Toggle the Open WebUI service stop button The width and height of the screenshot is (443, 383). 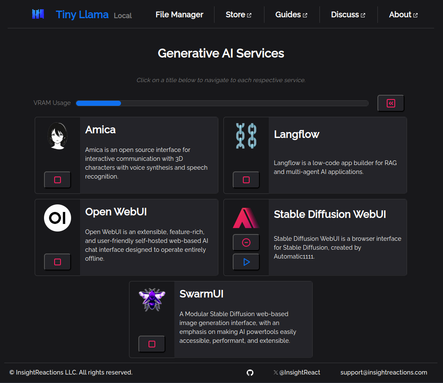coord(58,262)
